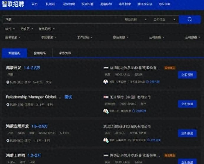Click location pin icon for 鸿蒙开发 job
Image resolution: width=204 pixels, height=164 pixels.
click(8, 82)
